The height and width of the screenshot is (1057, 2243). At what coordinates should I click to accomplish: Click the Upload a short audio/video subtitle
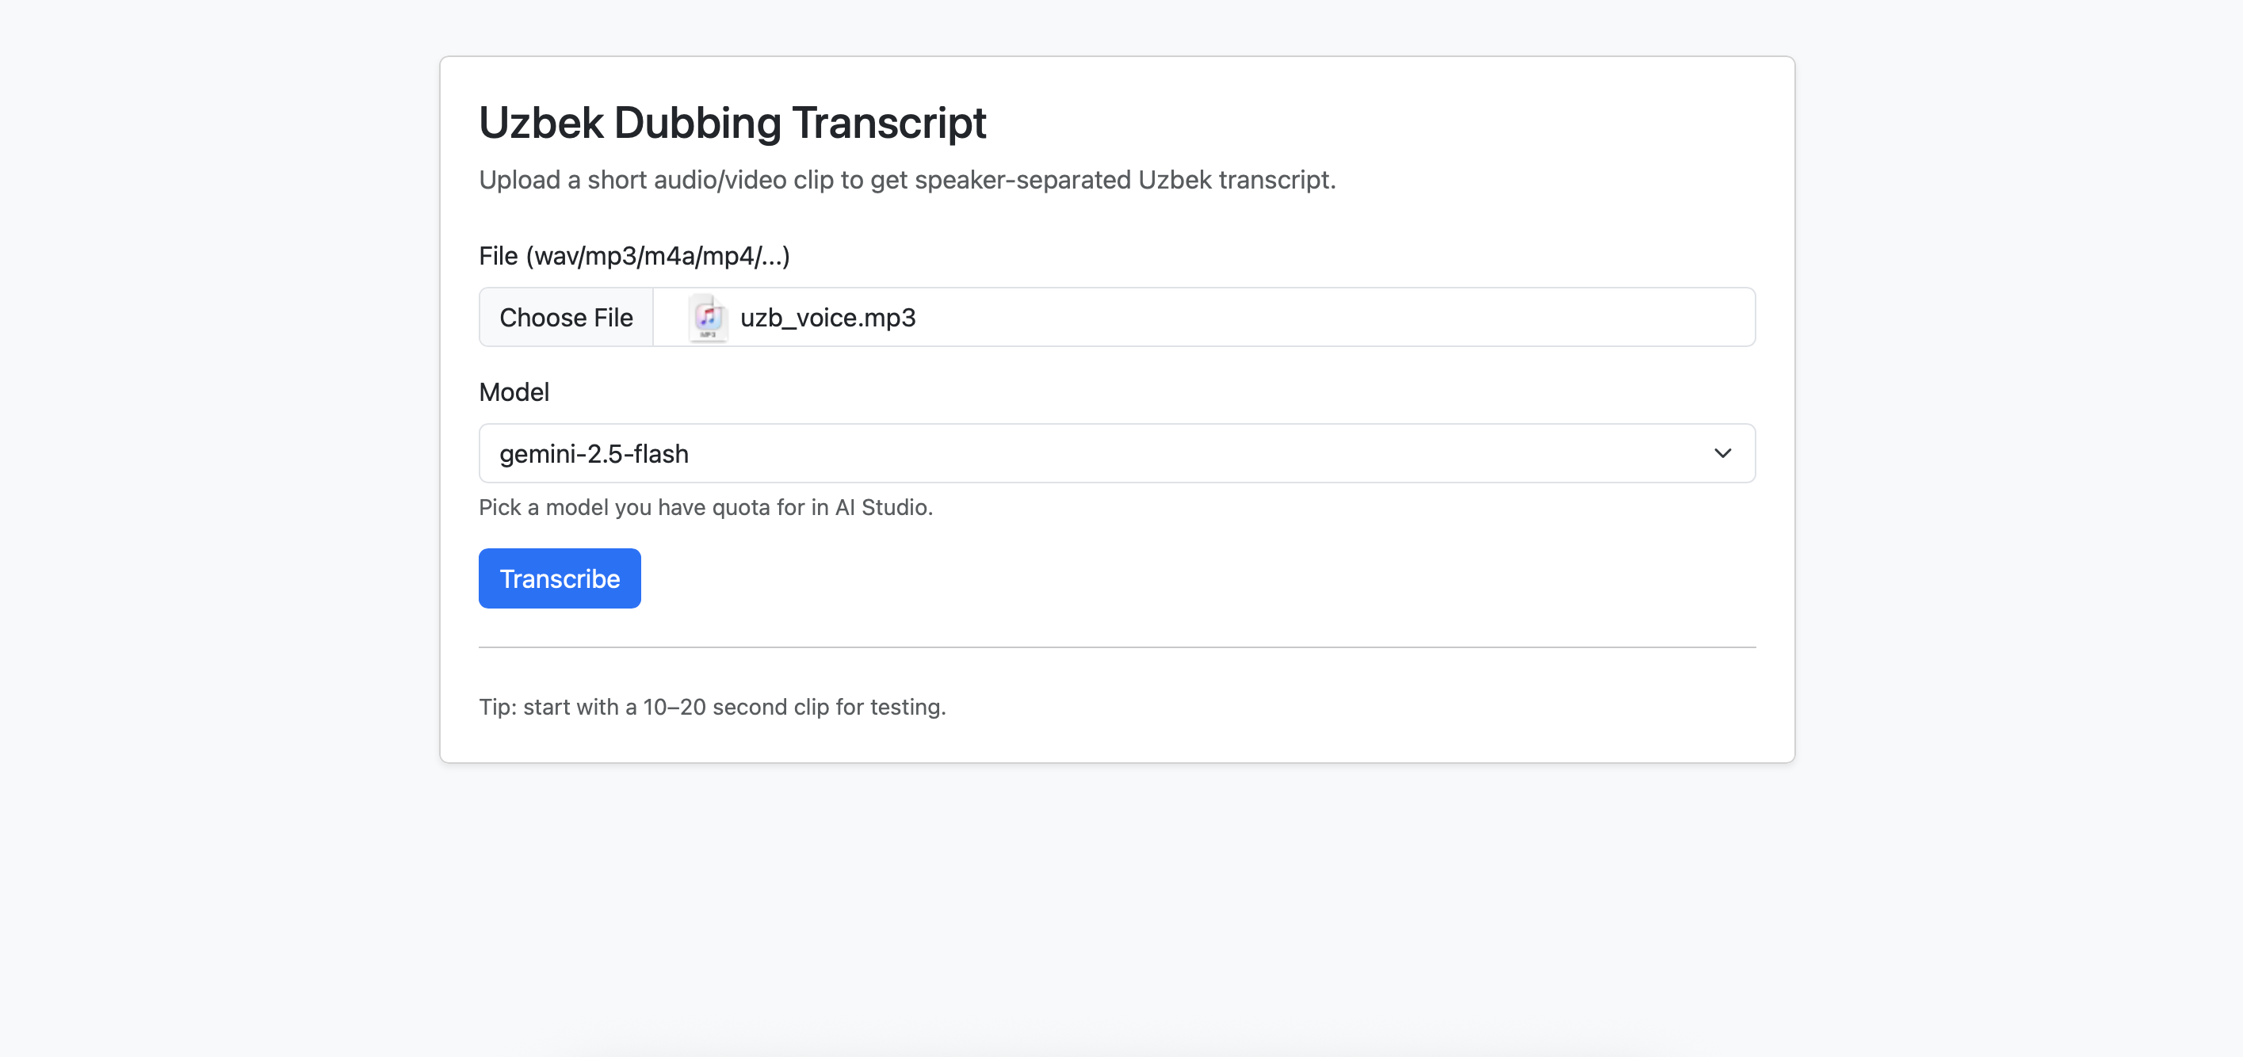(907, 180)
